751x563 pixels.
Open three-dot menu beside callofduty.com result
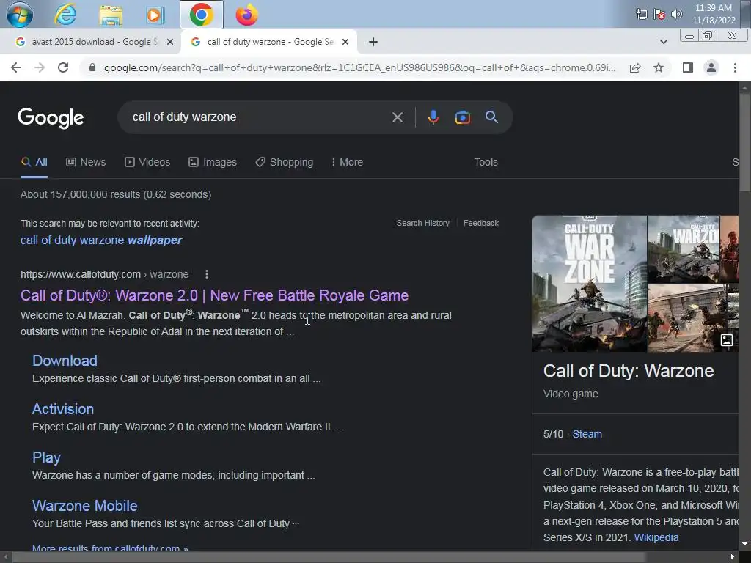click(206, 274)
